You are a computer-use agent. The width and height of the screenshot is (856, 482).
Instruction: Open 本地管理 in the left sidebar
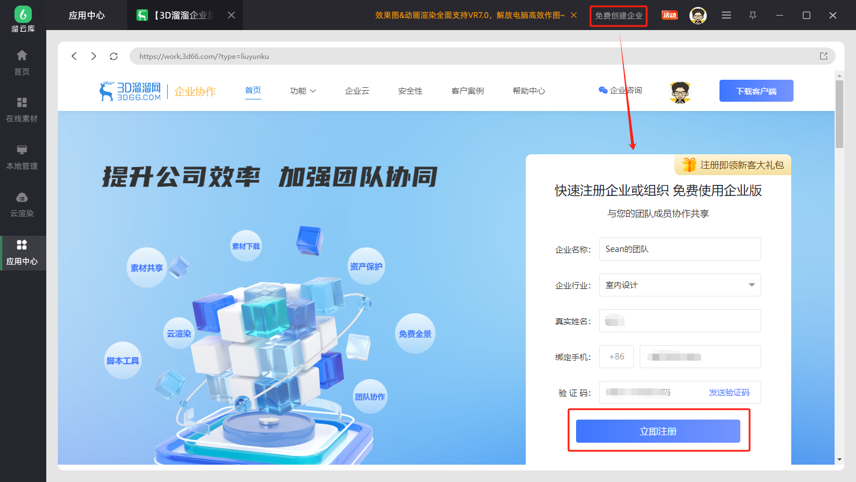coord(22,157)
